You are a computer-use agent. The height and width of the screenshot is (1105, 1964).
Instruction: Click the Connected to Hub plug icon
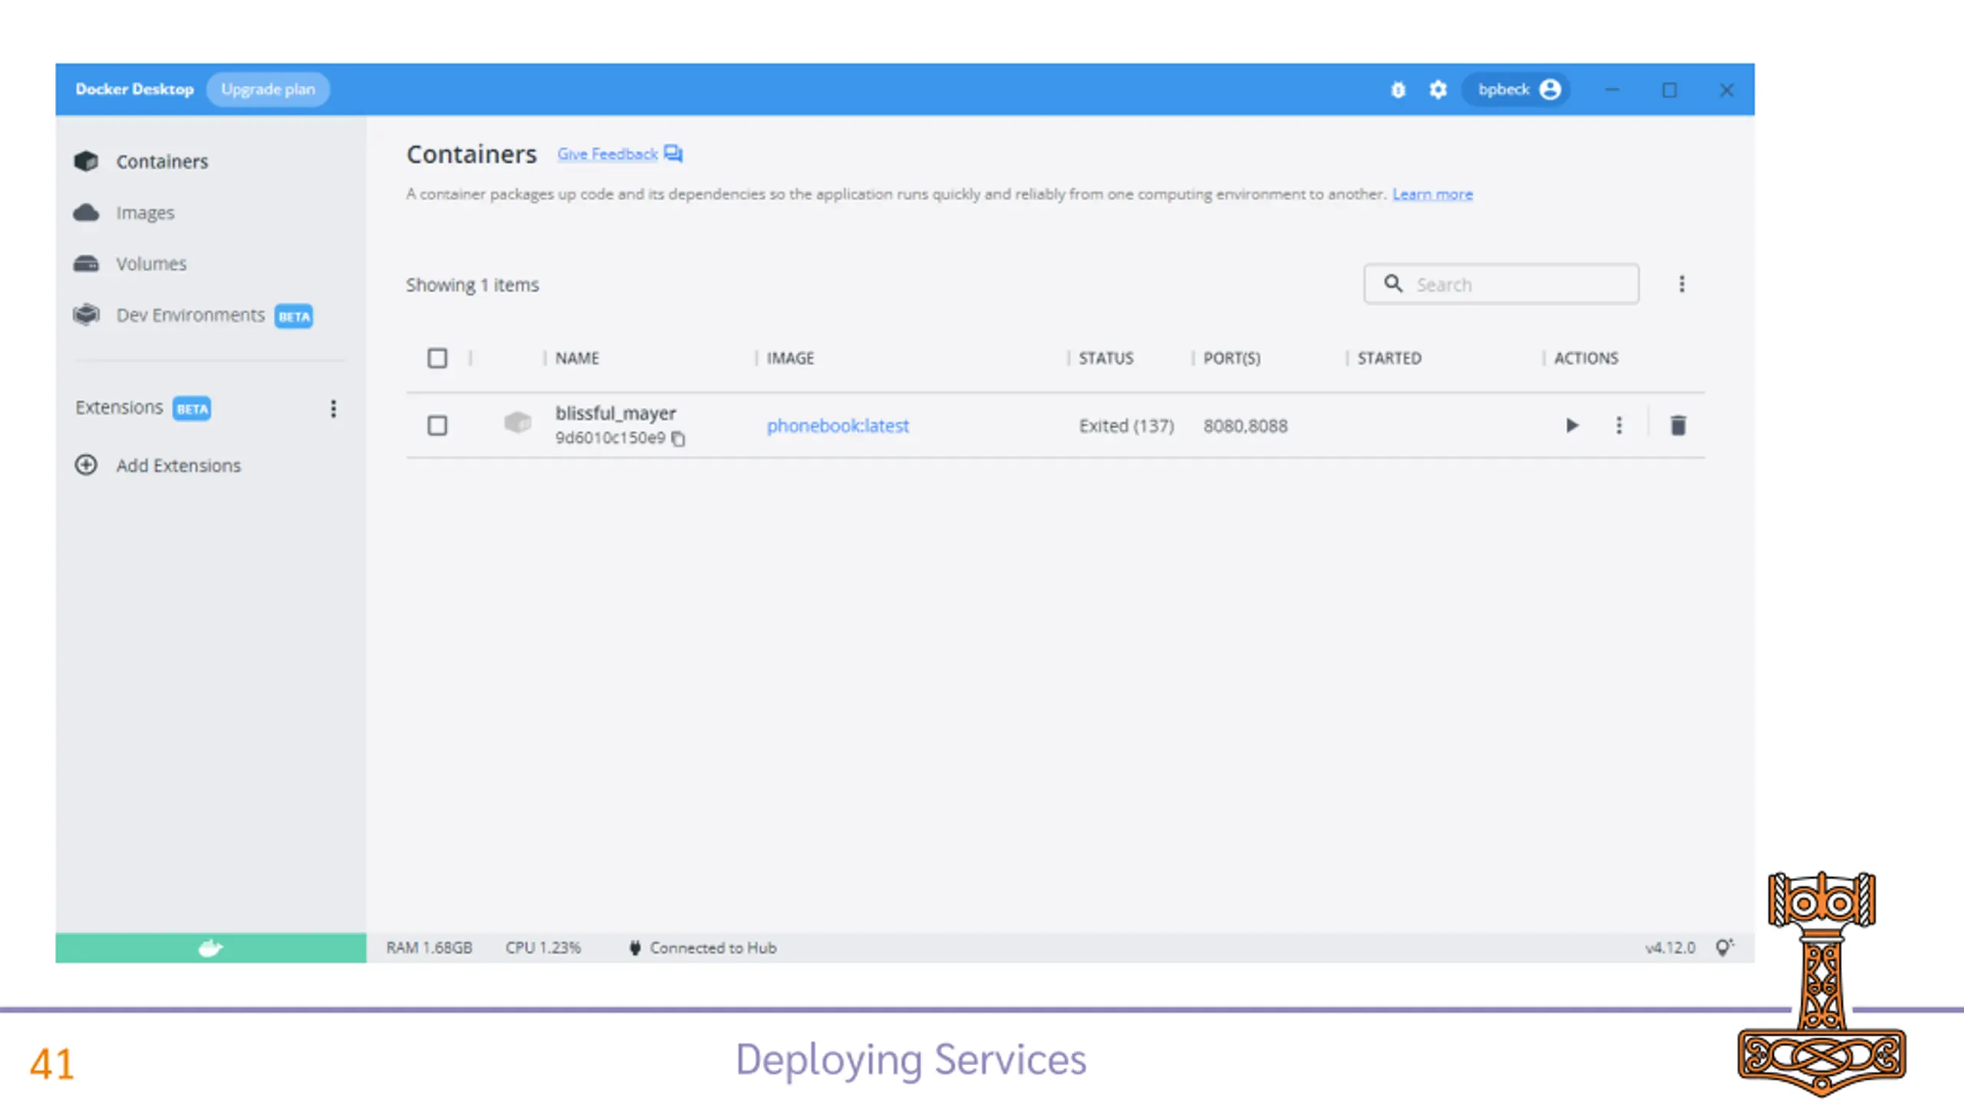click(x=634, y=948)
